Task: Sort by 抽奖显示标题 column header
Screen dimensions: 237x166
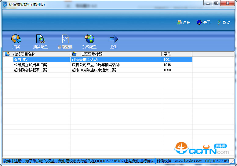Action: 116,54
